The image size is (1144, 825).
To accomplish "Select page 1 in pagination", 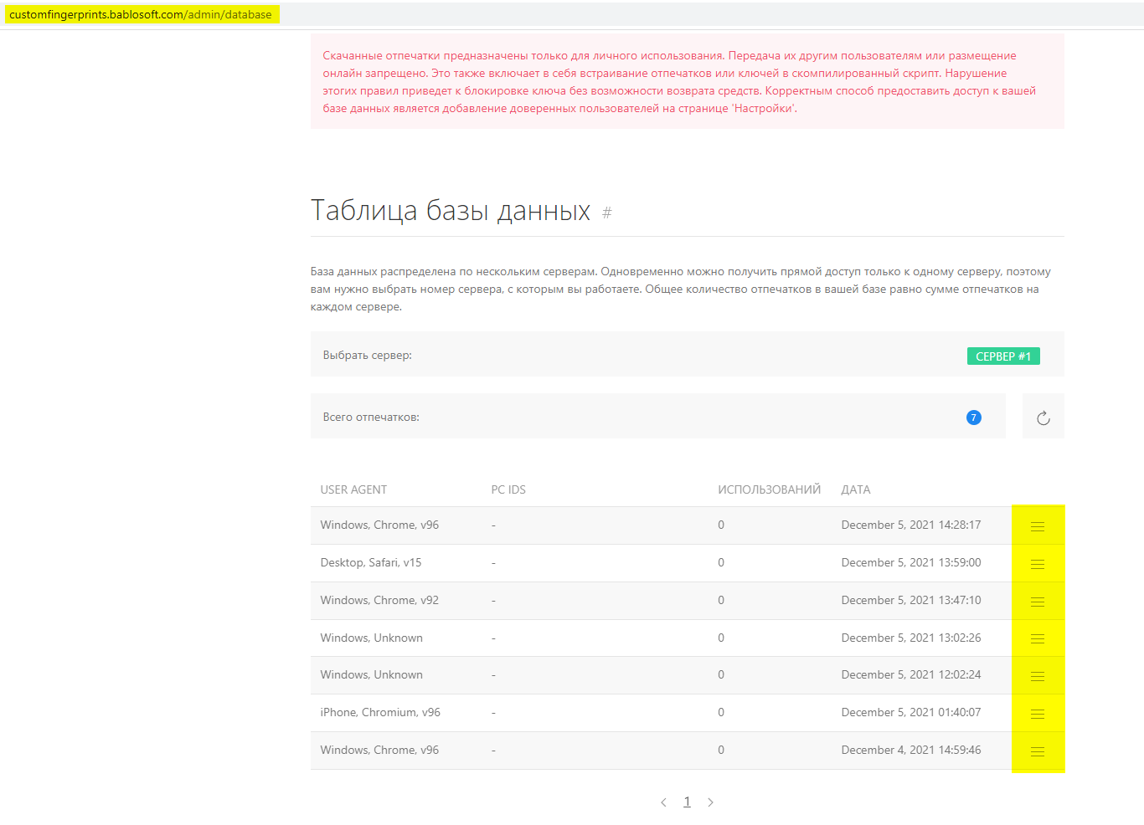I will pos(687,802).
